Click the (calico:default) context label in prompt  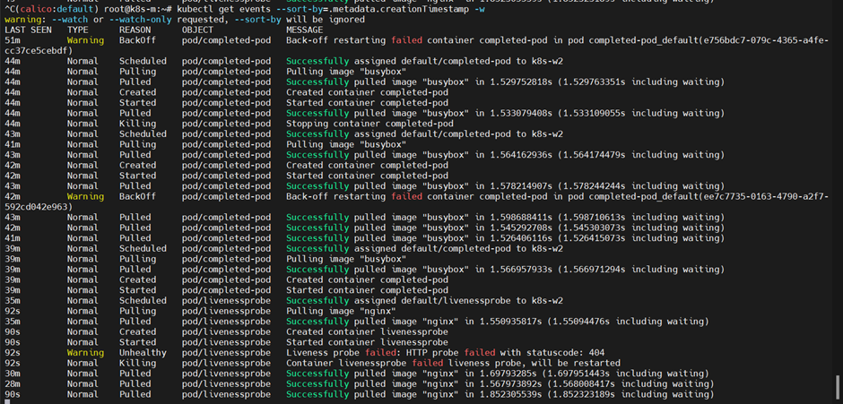click(55, 9)
